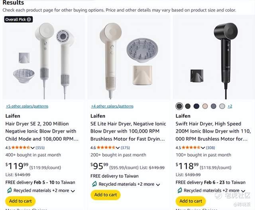
Task: Pick the beige pink color swatch
Action: pos(205,106)
